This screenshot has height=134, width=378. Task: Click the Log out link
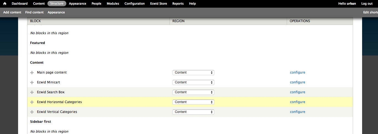pos(367,4)
